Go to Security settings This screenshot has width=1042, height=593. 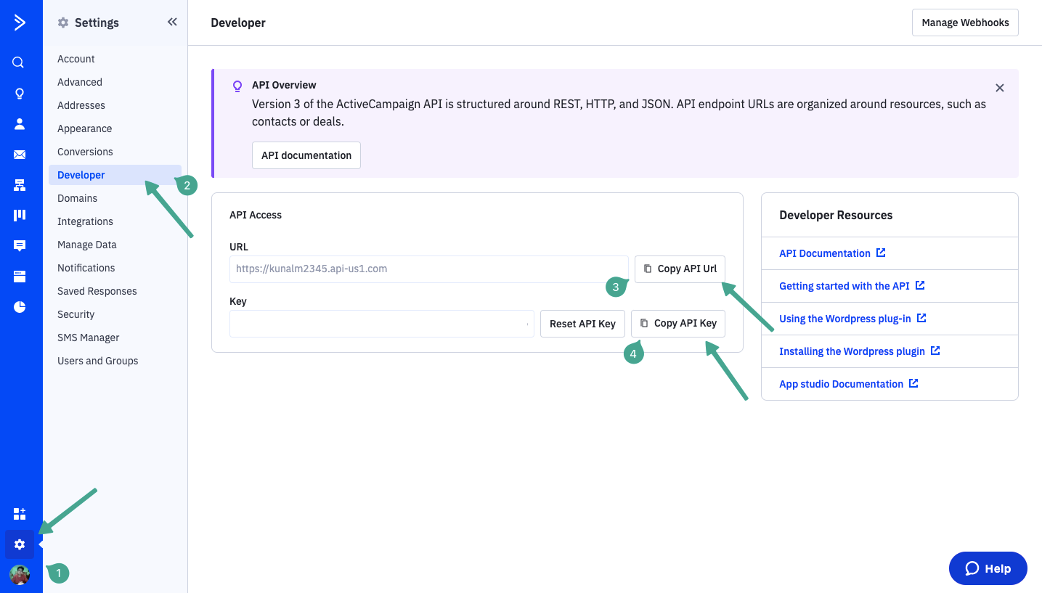(76, 314)
